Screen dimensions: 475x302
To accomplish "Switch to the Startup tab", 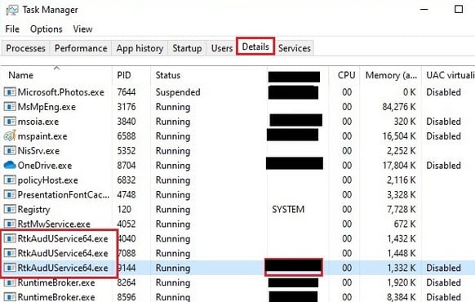I will click(x=187, y=48).
